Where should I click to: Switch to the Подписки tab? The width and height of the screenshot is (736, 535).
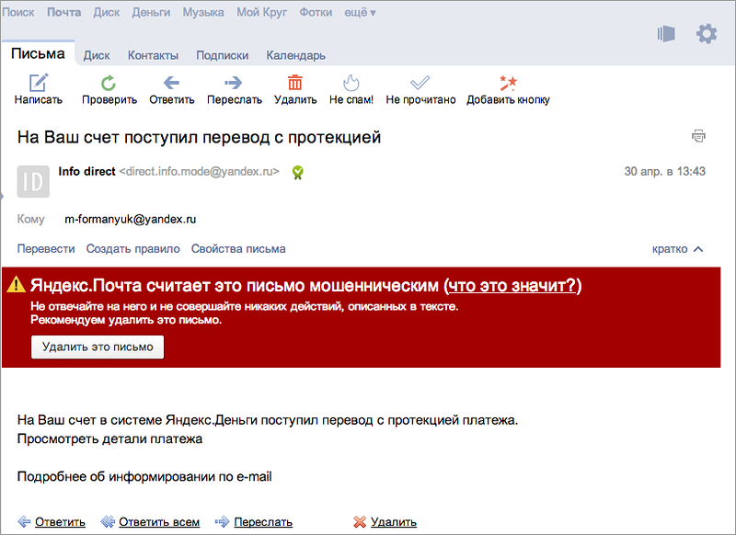pos(222,55)
